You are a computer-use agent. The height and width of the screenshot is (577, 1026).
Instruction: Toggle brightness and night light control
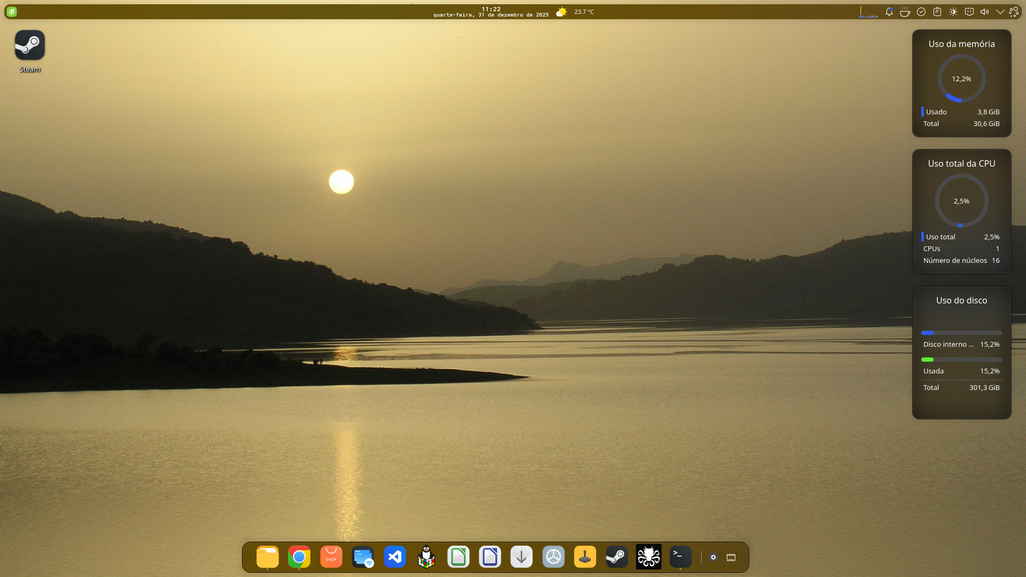point(953,12)
